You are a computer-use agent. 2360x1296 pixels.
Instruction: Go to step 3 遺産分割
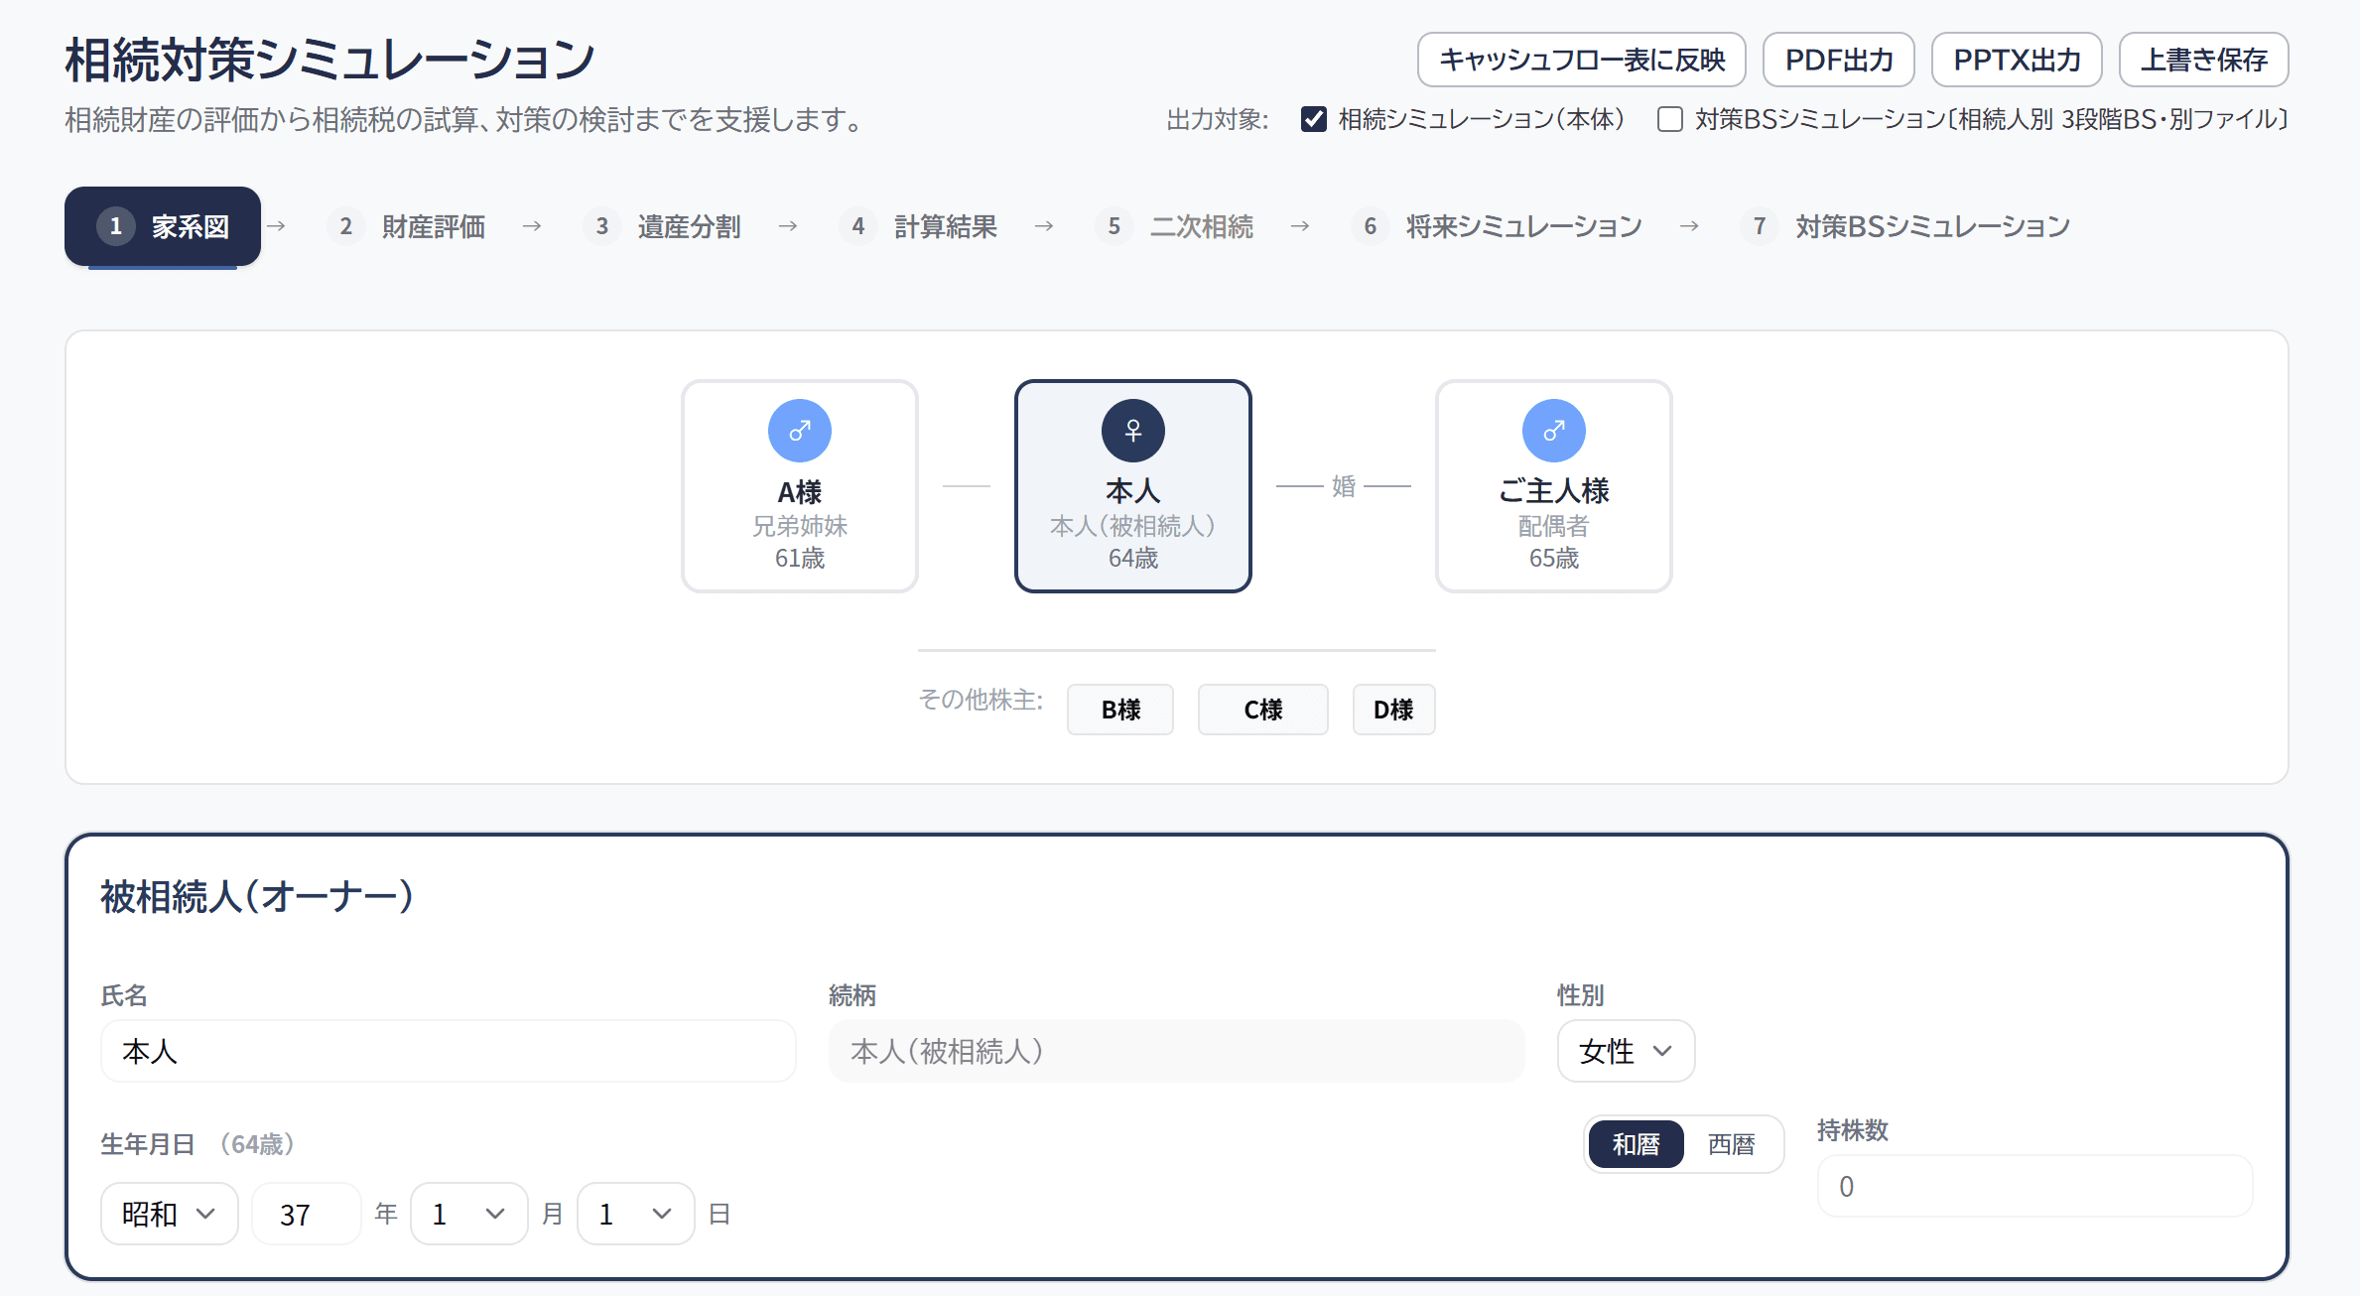coord(663,226)
